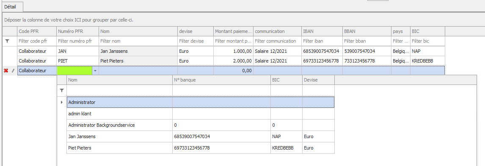
Task: Click the Filter montant paiement field
Action: click(x=233, y=41)
